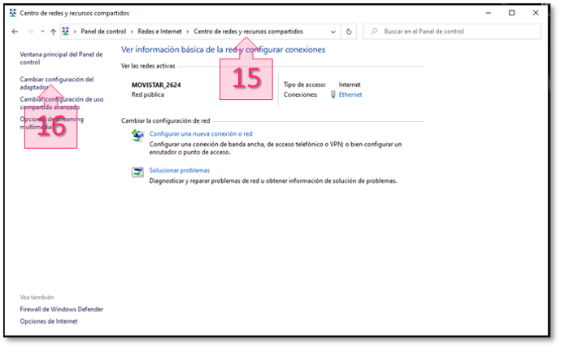Open the recent locations chevron

[x=42, y=32]
